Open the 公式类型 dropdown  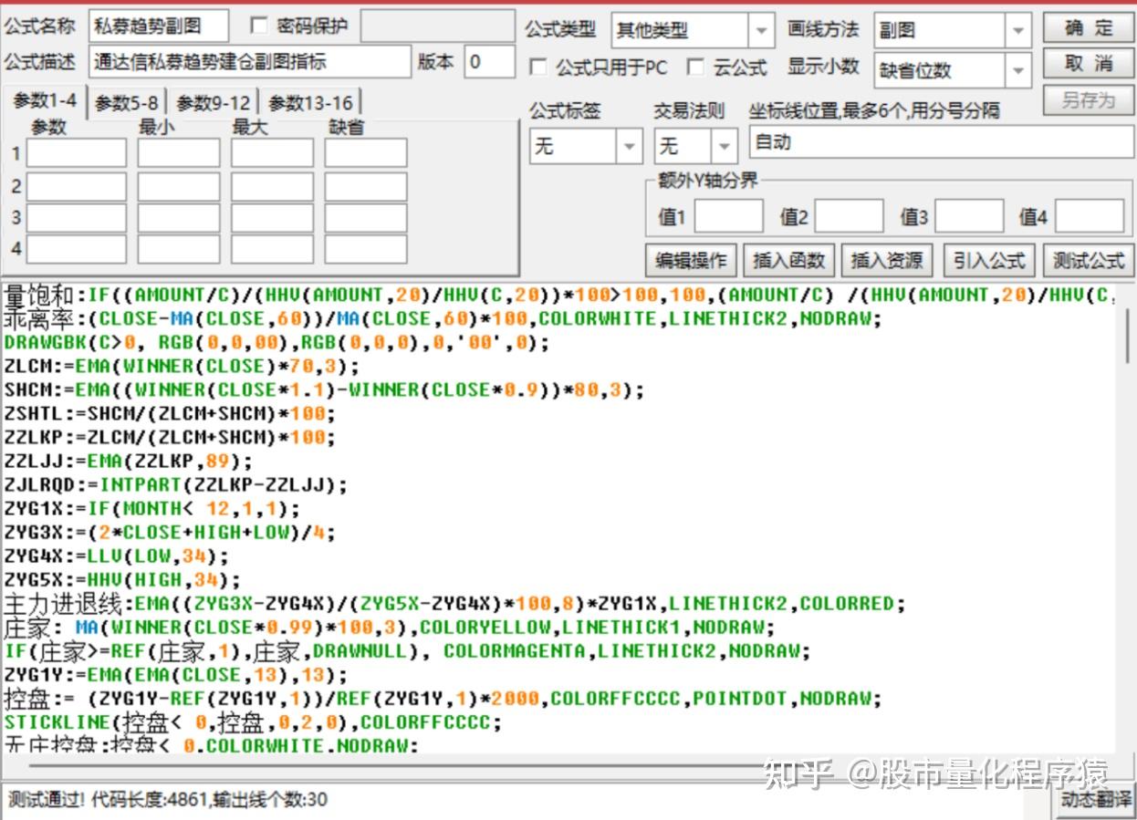tap(761, 30)
